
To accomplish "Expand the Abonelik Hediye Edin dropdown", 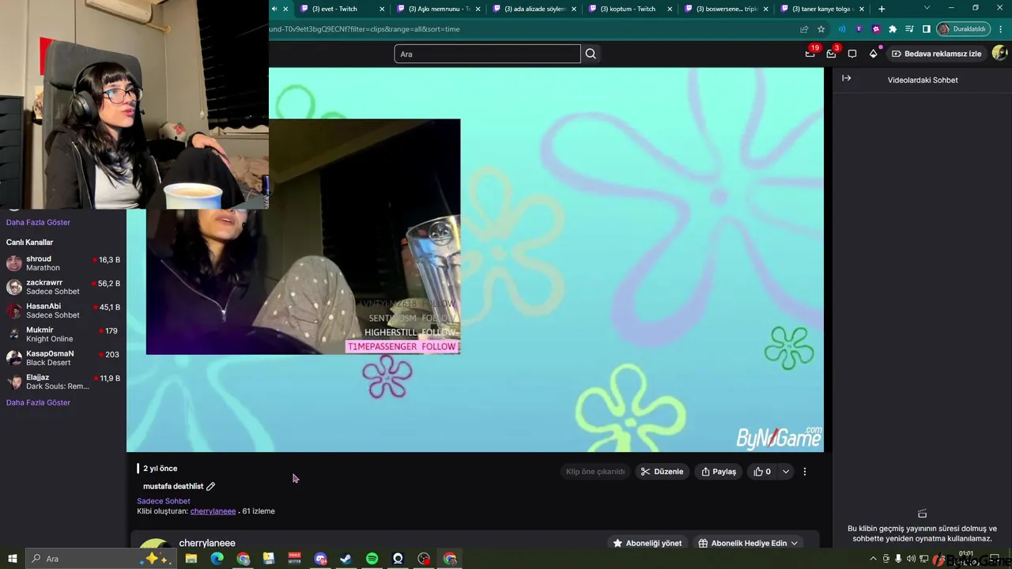I will point(795,543).
